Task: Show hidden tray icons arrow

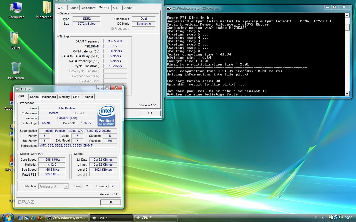Action: (323, 218)
